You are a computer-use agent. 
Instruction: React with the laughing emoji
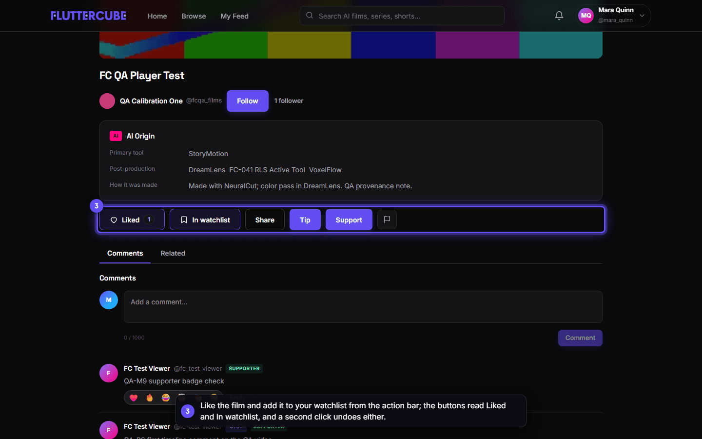coord(166,398)
